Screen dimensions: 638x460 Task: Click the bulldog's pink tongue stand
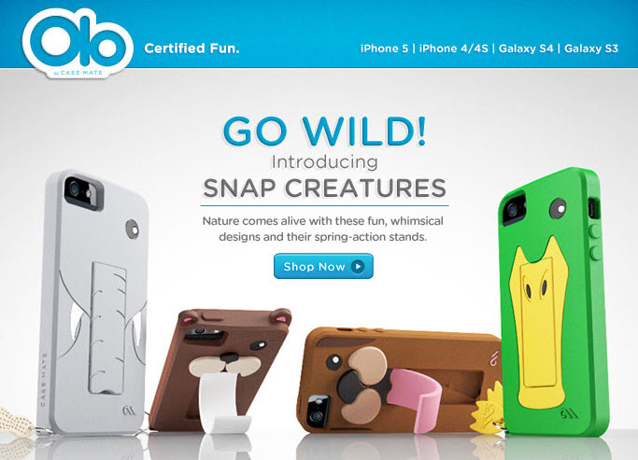tap(417, 397)
